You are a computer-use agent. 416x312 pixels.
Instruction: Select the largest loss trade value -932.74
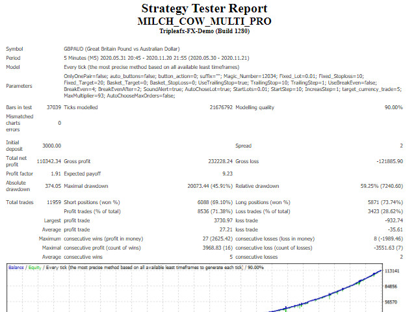click(394, 220)
